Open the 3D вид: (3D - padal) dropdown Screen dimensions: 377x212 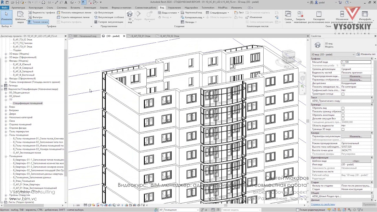coord(333,54)
